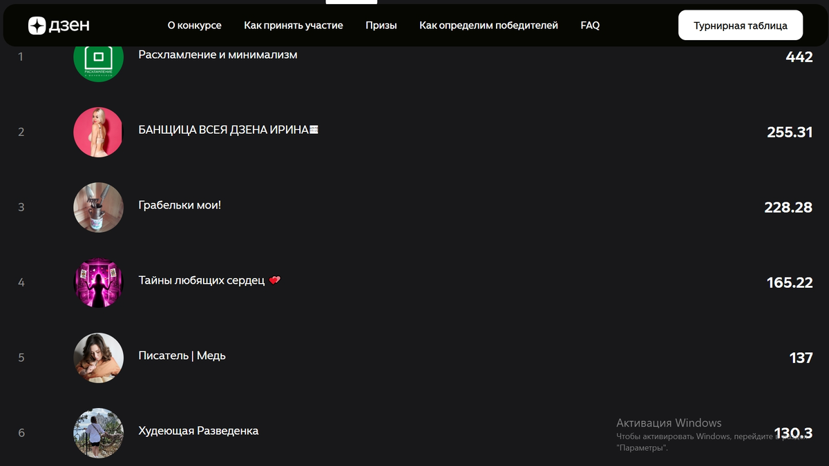This screenshot has height=466, width=829.
Task: Click the Грабельки мои! channel title
Action: point(180,205)
